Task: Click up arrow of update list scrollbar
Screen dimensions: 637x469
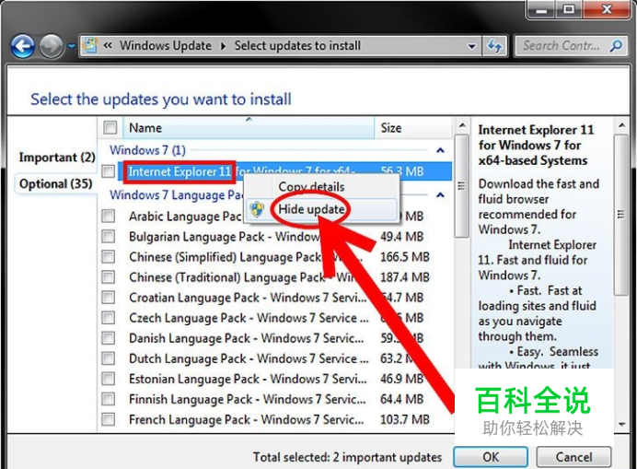Action: coord(462,125)
